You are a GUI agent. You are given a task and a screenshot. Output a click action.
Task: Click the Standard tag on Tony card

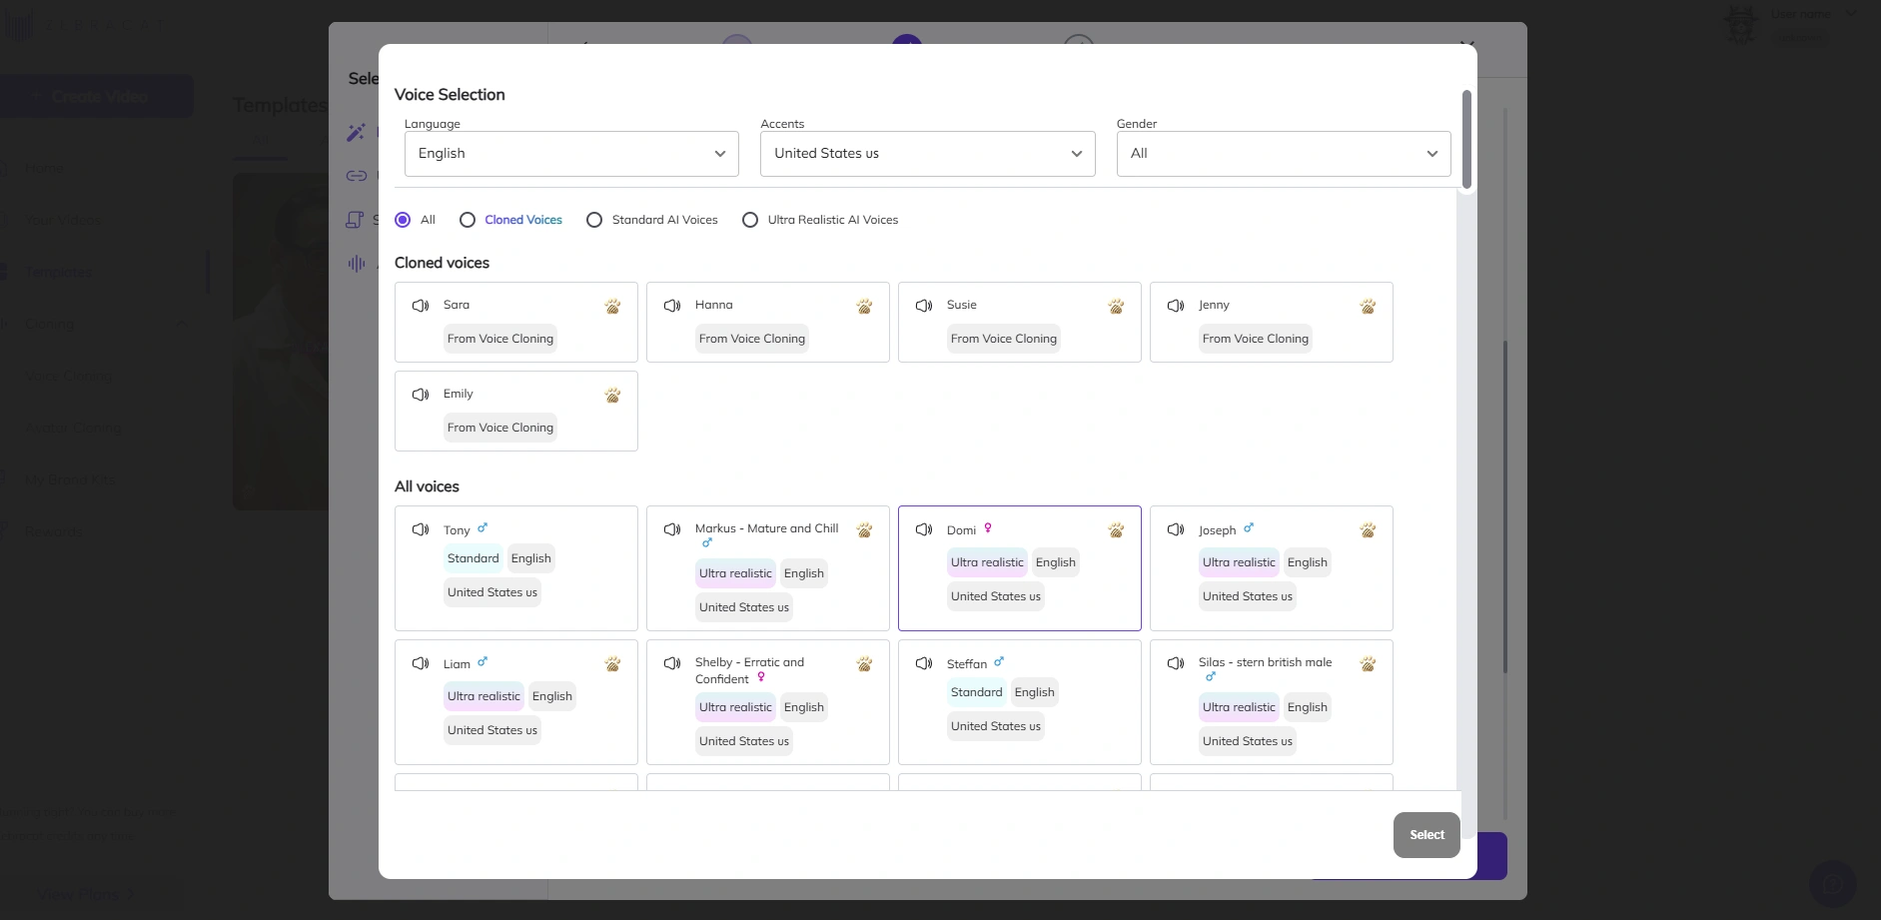[473, 558]
